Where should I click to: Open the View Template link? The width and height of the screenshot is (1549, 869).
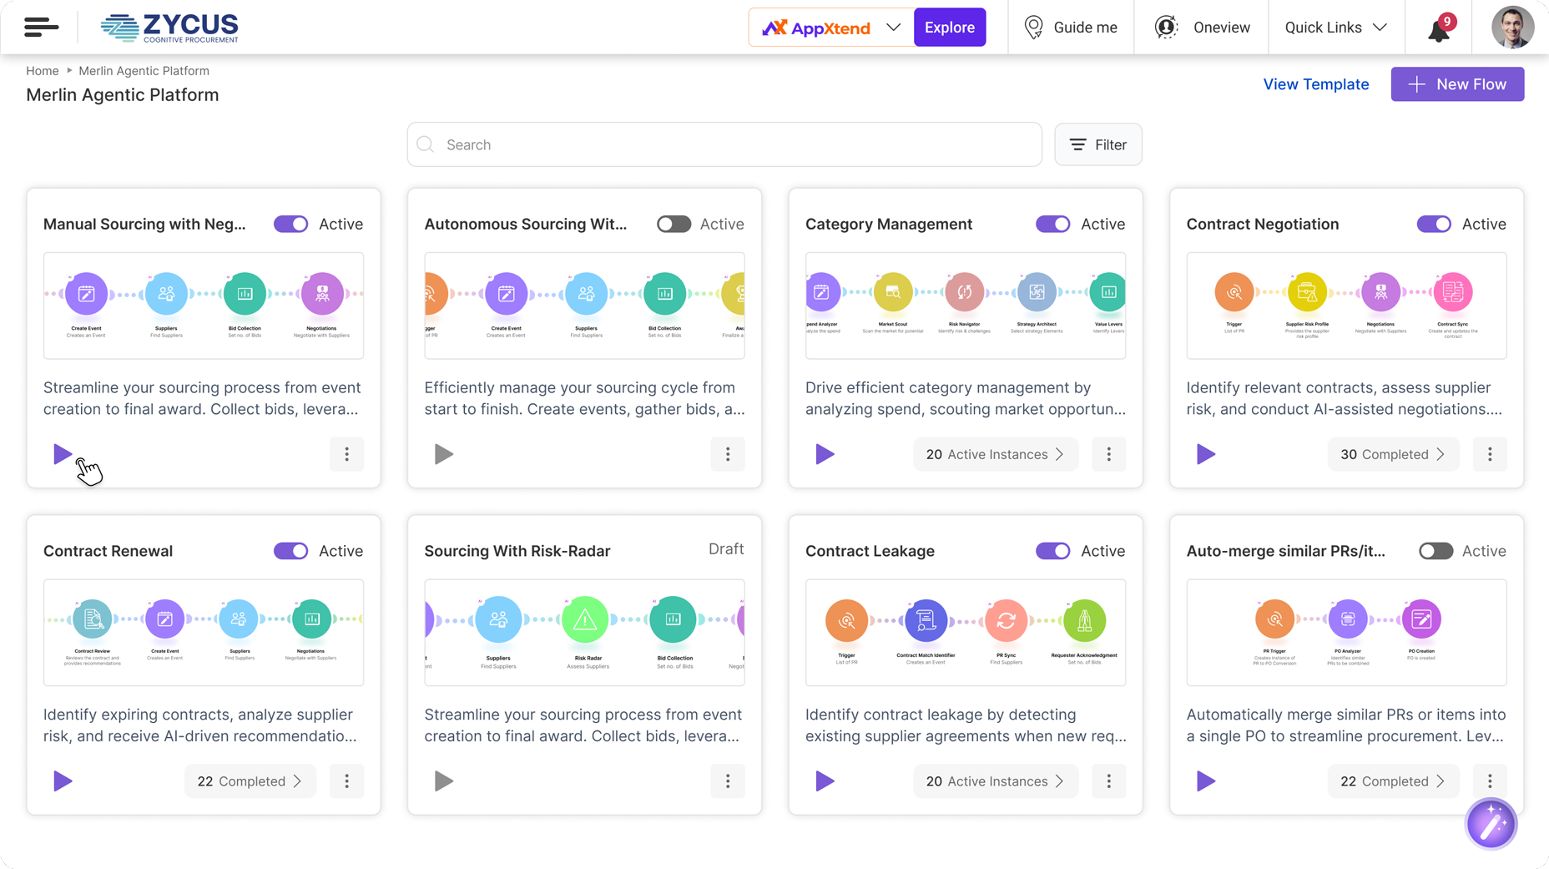pos(1315,84)
